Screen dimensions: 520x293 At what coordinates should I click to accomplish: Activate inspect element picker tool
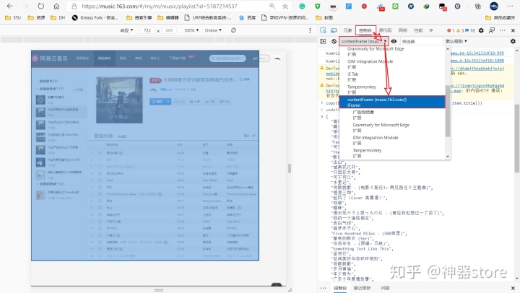323,30
